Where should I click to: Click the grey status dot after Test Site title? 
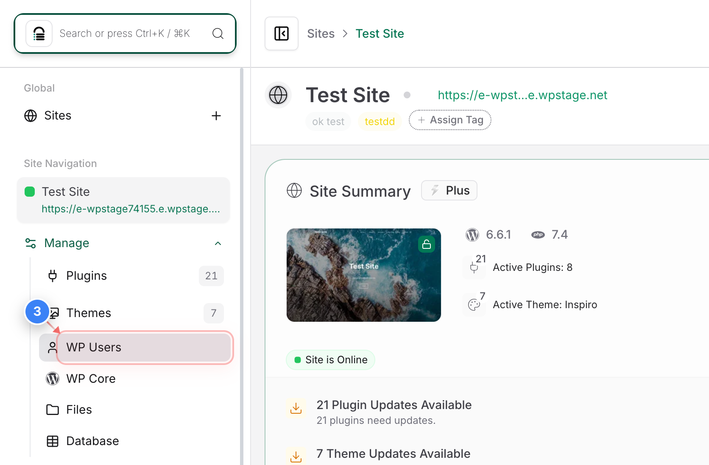point(407,95)
